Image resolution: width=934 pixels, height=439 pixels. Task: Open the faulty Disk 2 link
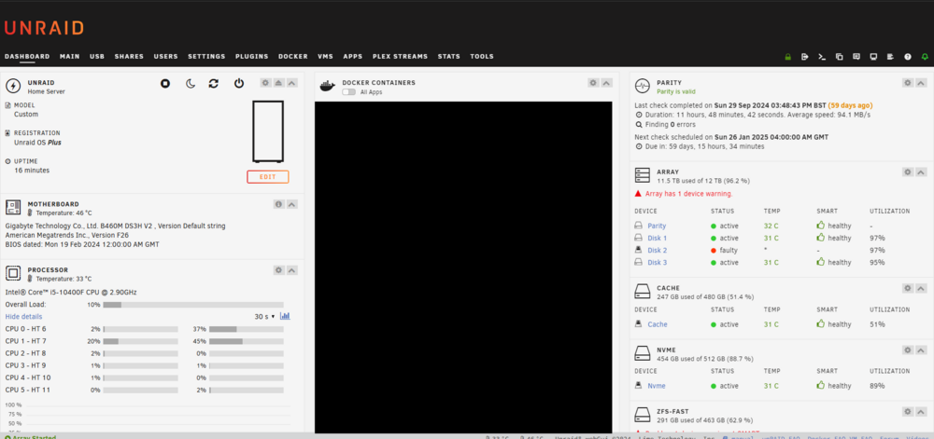[658, 251]
